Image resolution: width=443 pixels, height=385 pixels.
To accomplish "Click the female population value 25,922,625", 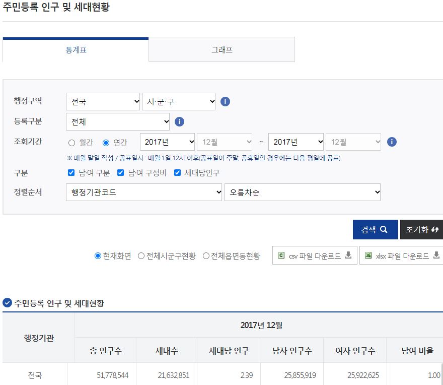I will coord(363,375).
